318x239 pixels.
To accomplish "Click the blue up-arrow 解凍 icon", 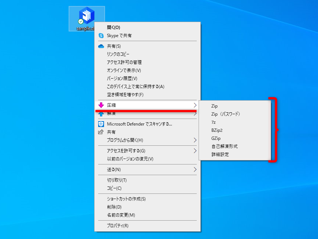I will pyautogui.click(x=100, y=113).
